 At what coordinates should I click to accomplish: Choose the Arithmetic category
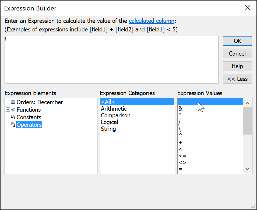(x=114, y=108)
